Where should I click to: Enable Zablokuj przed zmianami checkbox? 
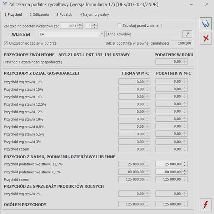(119, 25)
